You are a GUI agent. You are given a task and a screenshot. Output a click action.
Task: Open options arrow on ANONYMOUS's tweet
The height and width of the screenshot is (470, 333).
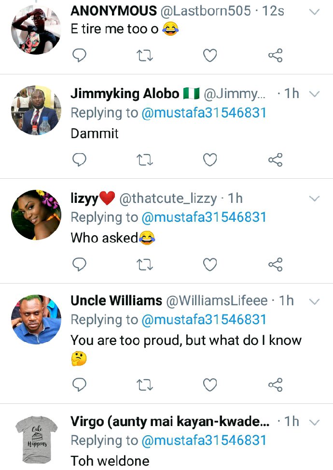tap(314, 12)
